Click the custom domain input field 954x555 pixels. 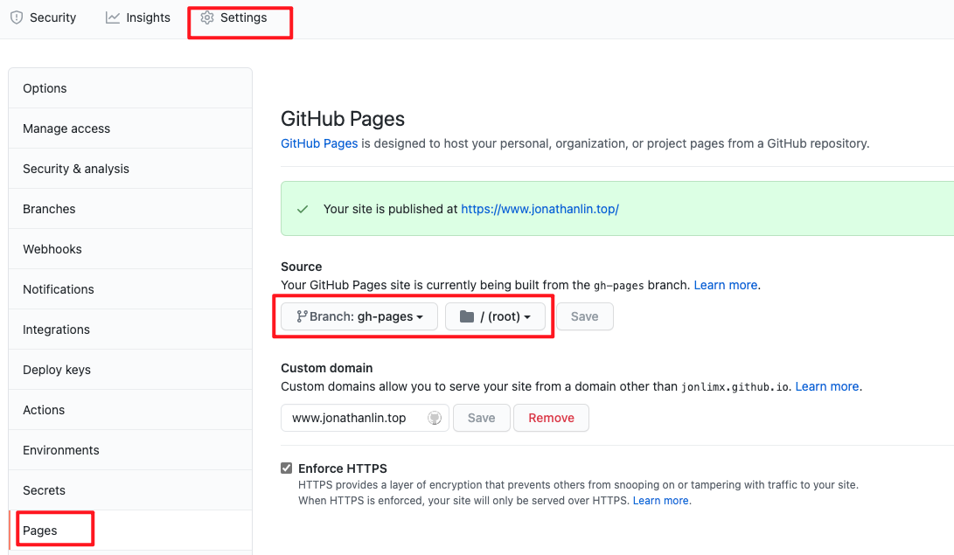pos(365,418)
